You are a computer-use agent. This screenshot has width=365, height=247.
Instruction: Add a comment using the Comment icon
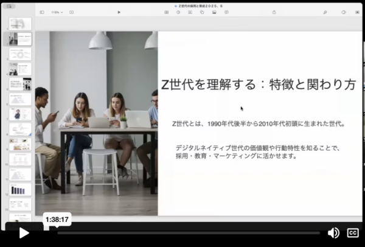[x=226, y=12]
